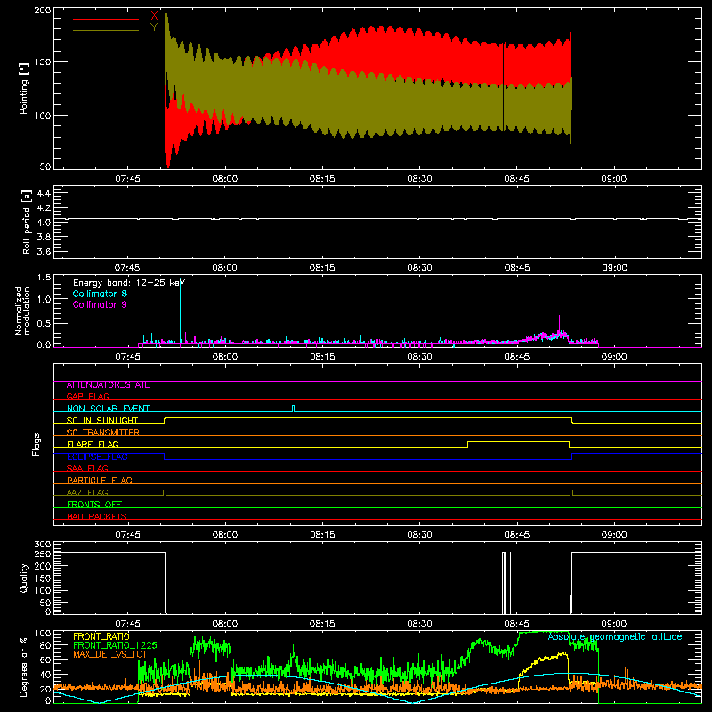Select the ECLIPSE_FLAG label
Viewport: 712px width, 712px height.
pos(97,457)
